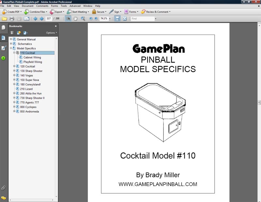The height and width of the screenshot is (202, 261).
Task: Click the Combine Files button
Action: tap(36, 12)
